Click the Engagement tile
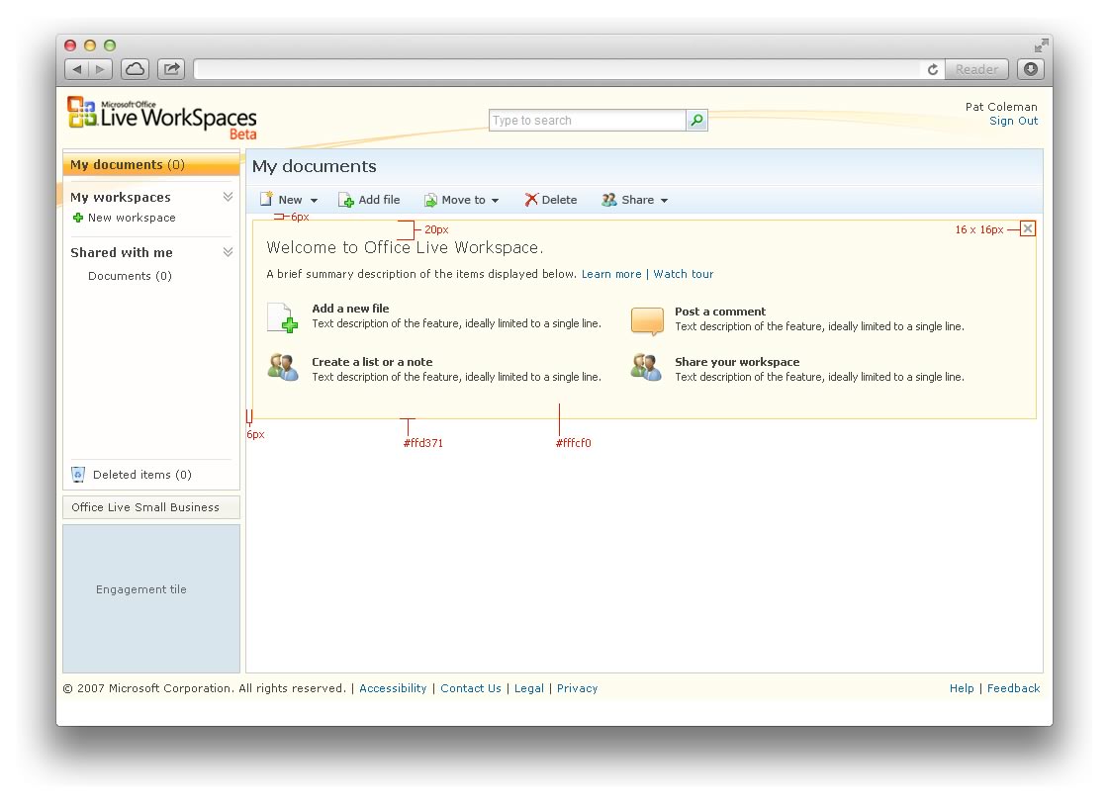Image resolution: width=1109 pixels, height=804 pixels. point(151,598)
